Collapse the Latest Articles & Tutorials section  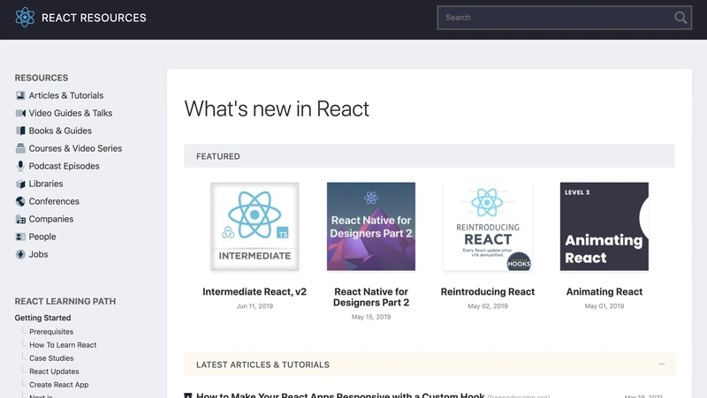(661, 364)
